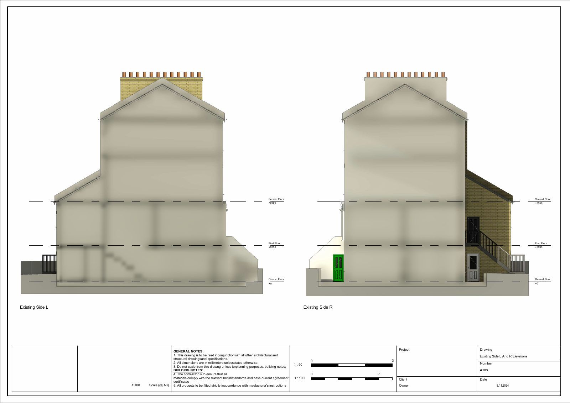Select "Ground Floor" level label on Side L elevation
The width and height of the screenshot is (570, 403).
(276, 279)
